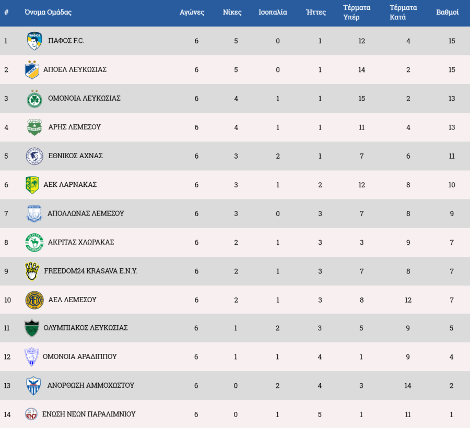Click the ΕΘΝΙΚΟΣ ΑΧΝΑΣ round crest

click(x=34, y=156)
